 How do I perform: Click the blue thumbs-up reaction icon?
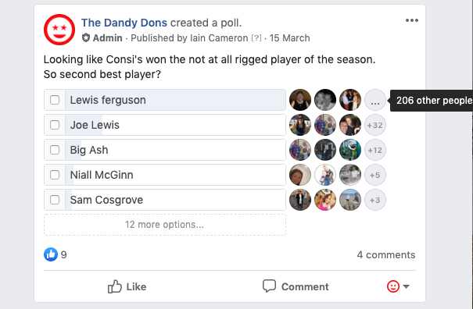point(51,254)
